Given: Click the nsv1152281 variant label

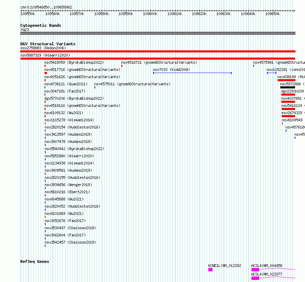Looking at the screenshot, I should [286, 70].
